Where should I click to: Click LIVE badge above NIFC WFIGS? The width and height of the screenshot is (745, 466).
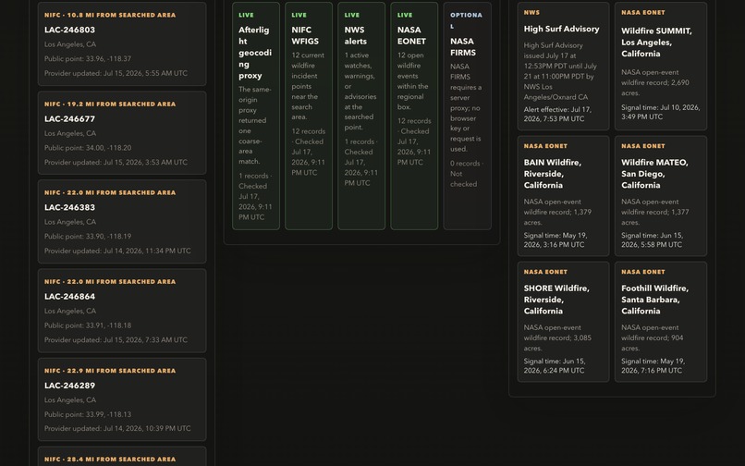[x=299, y=15]
